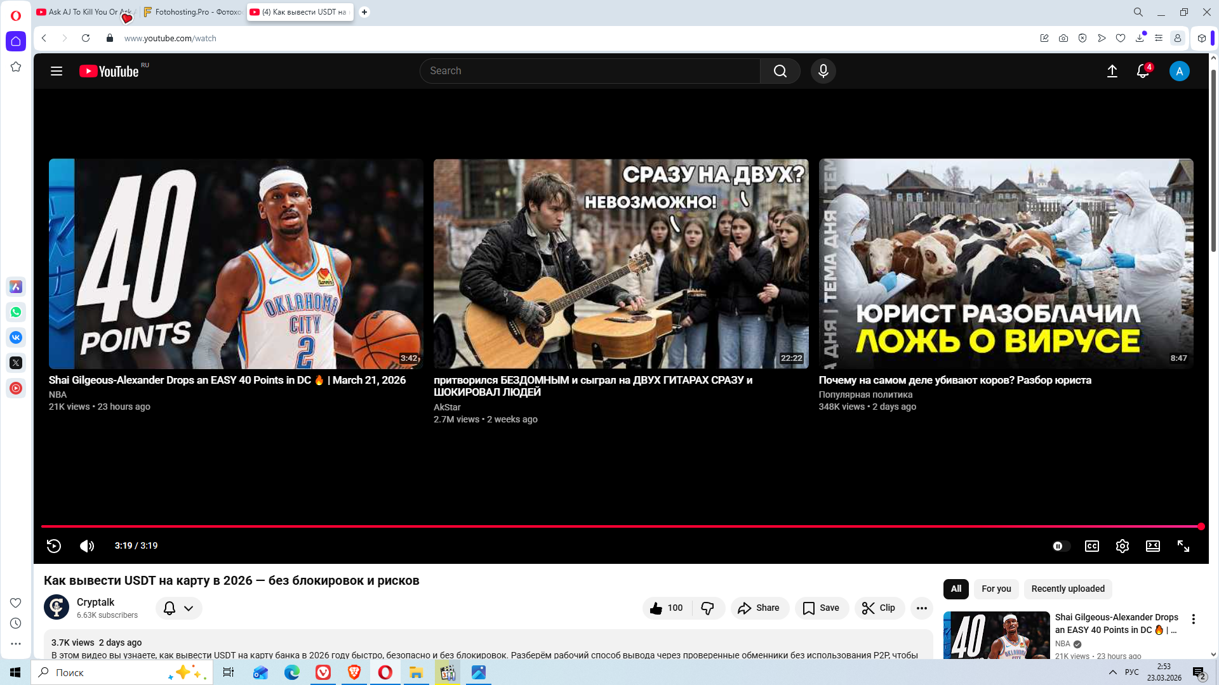The image size is (1219, 685).
Task: Toggle closed captions CC button
Action: (1091, 546)
